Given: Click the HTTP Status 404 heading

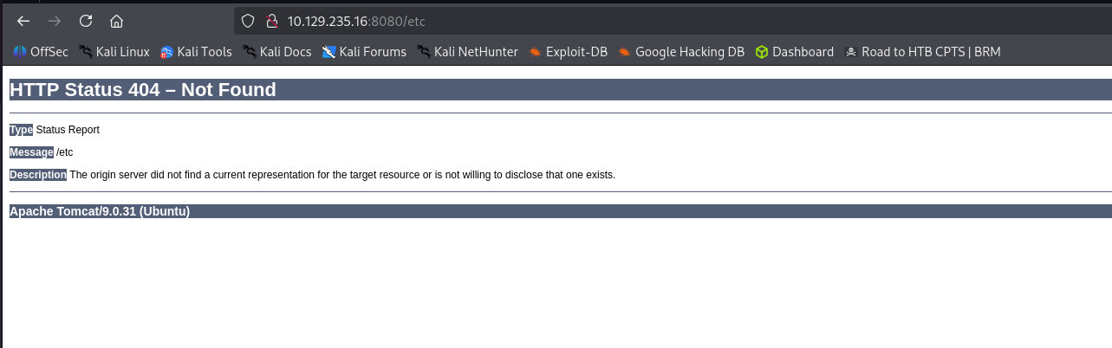Looking at the screenshot, I should 143,89.
